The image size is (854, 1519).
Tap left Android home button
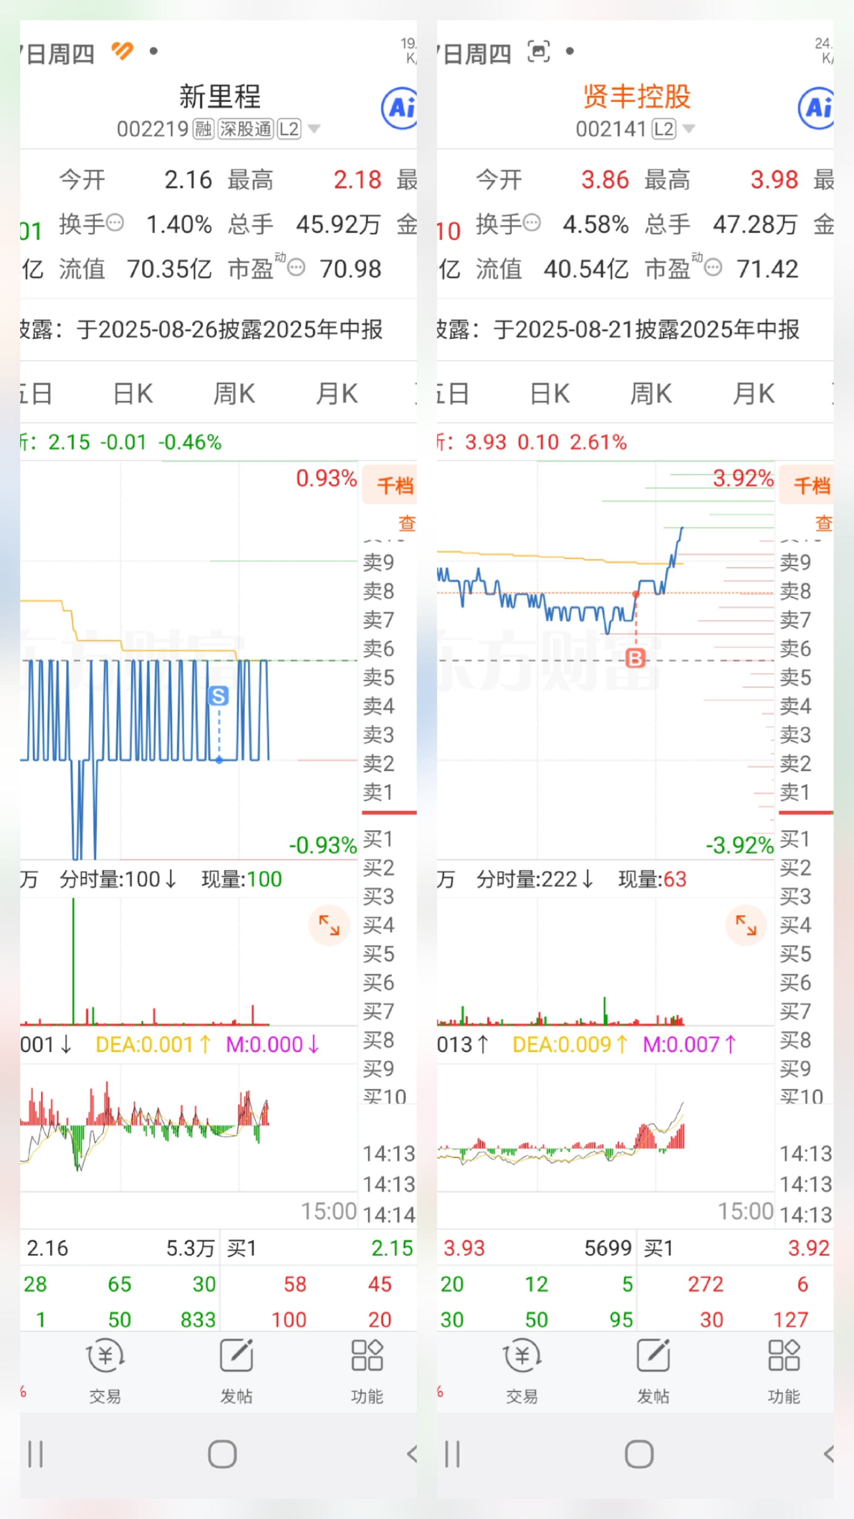[x=222, y=1454]
